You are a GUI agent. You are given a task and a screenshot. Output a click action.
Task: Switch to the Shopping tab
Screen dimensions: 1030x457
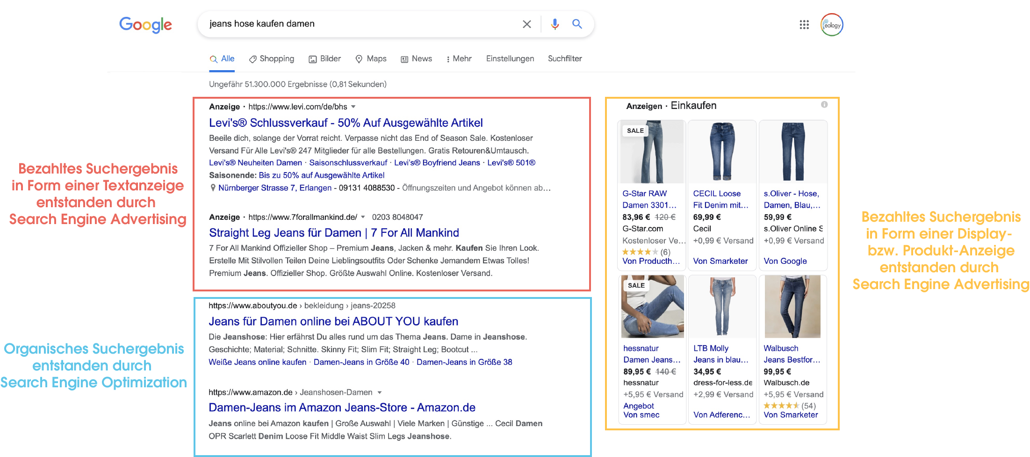point(272,59)
